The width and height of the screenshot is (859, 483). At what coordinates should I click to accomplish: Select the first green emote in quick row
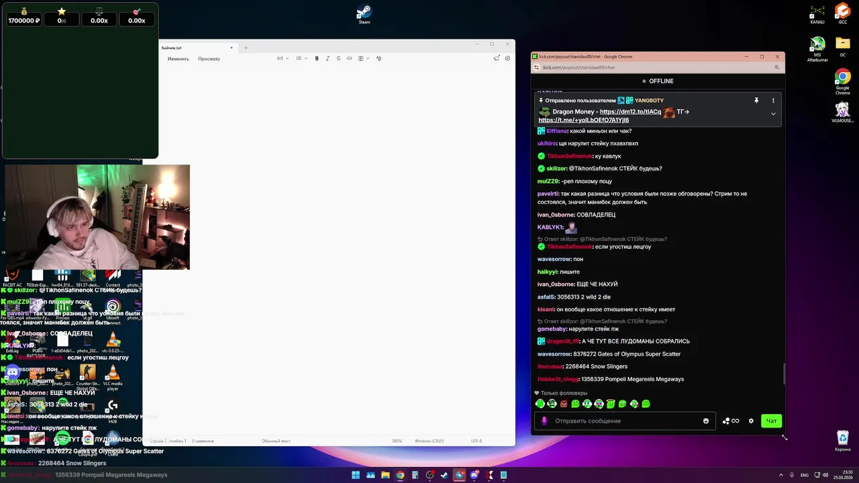[540, 404]
